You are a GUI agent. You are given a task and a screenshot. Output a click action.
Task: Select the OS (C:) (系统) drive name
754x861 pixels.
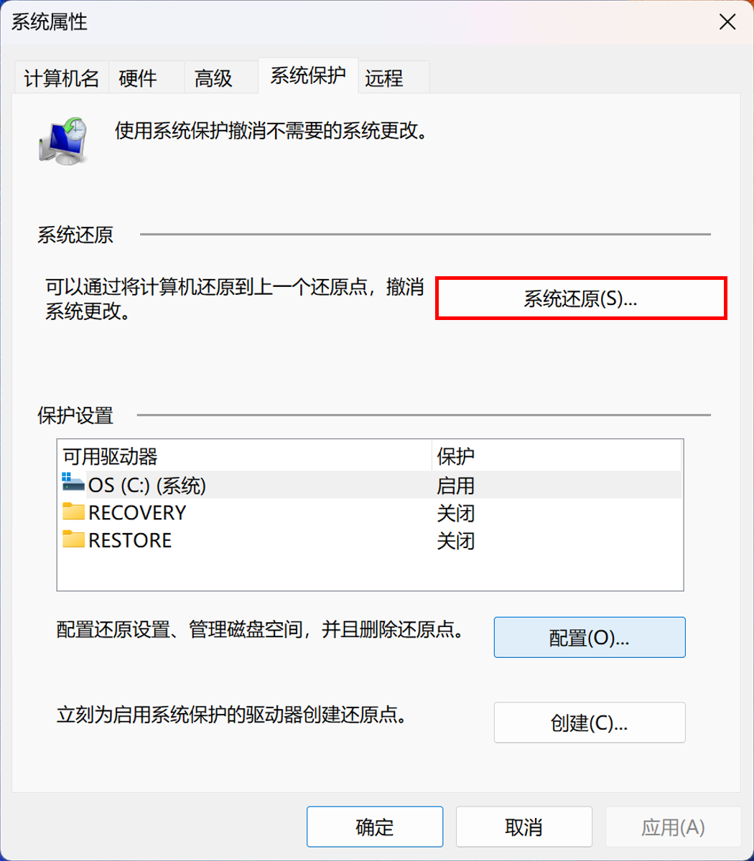[x=147, y=486]
